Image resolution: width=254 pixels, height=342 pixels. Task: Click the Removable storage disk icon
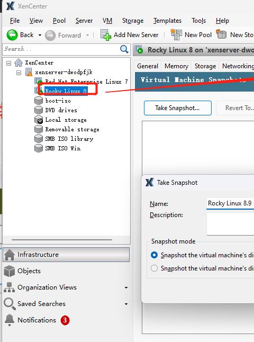point(39,129)
